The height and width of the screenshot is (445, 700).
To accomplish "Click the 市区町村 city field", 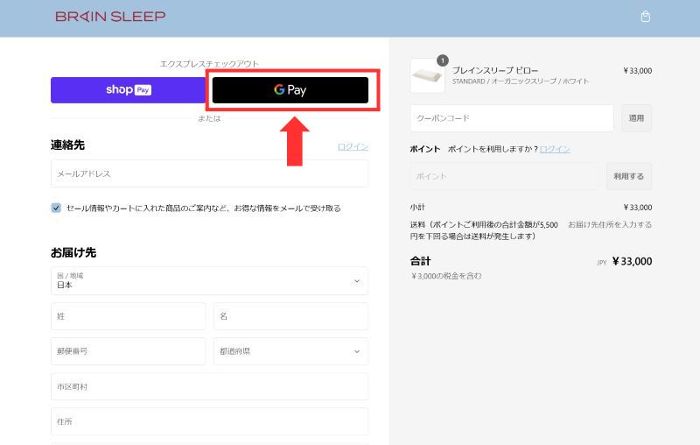I will pos(209,386).
